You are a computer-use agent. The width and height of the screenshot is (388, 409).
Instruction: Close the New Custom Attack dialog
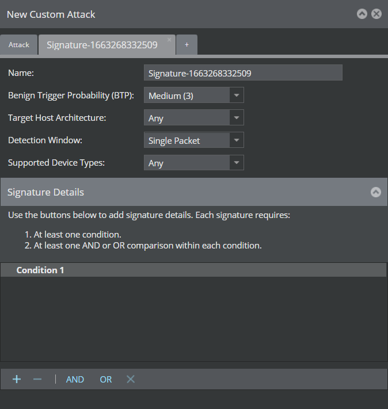pyautogui.click(x=376, y=14)
